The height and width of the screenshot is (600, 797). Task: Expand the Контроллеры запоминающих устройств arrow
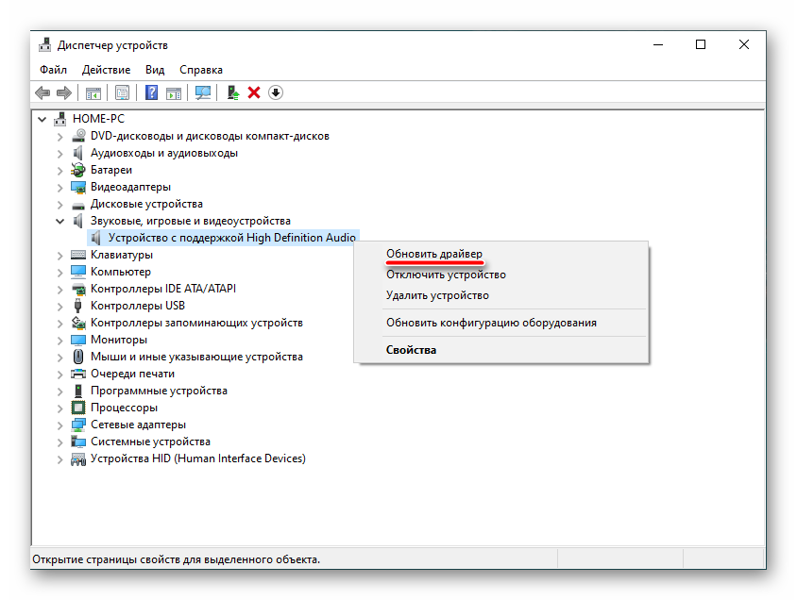click(60, 324)
